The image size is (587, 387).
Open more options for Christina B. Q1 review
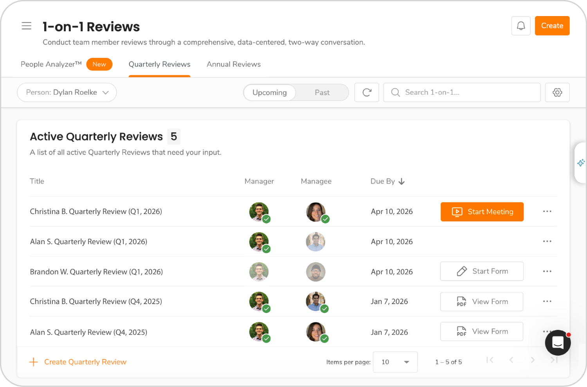tap(547, 211)
